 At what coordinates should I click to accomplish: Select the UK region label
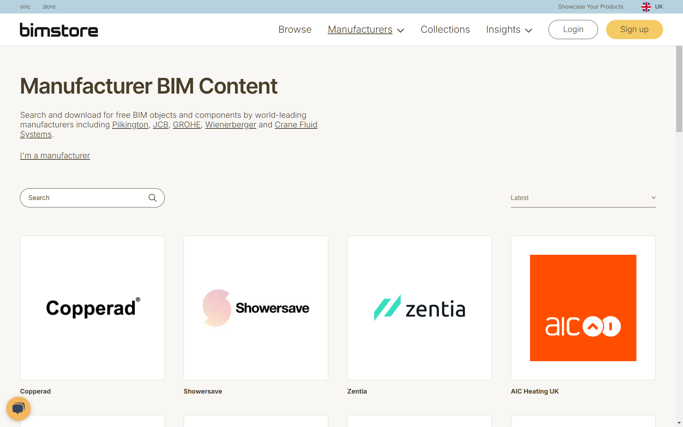click(659, 7)
